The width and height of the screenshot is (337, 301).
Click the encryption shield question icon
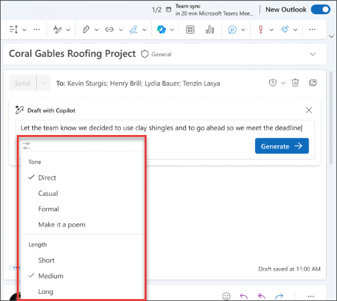coord(272,83)
